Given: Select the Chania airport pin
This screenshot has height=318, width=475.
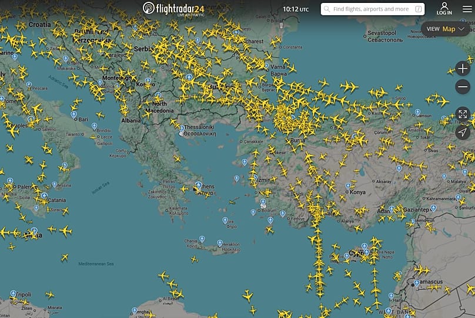Looking at the screenshot, I should (x=200, y=238).
